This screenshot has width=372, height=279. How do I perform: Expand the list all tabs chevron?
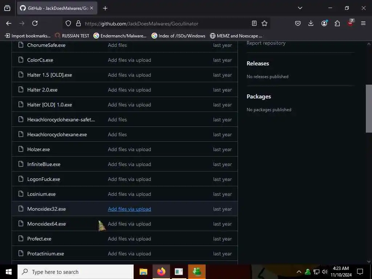pyautogui.click(x=300, y=8)
